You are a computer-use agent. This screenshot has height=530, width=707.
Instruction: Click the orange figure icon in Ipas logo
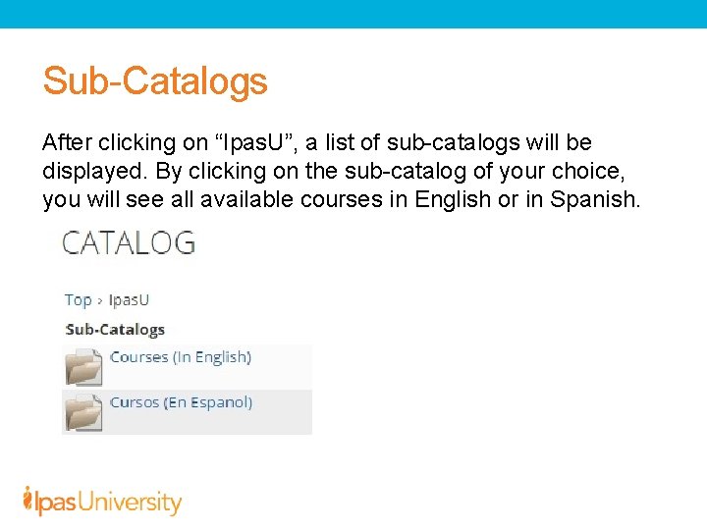pyautogui.click(x=28, y=499)
